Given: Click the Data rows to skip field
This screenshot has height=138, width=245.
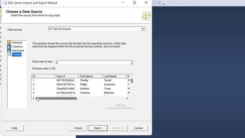Looking at the screenshot, I should pos(93,62).
